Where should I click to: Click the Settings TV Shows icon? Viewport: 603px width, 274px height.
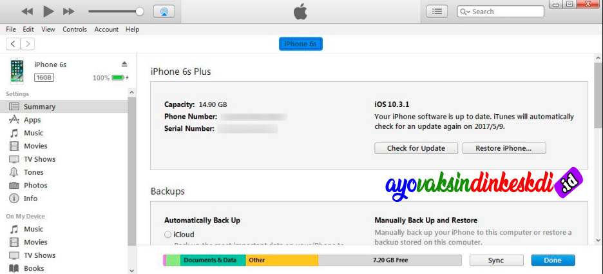[x=14, y=159]
